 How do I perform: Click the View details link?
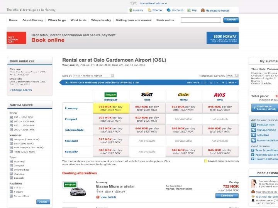click(108, 197)
